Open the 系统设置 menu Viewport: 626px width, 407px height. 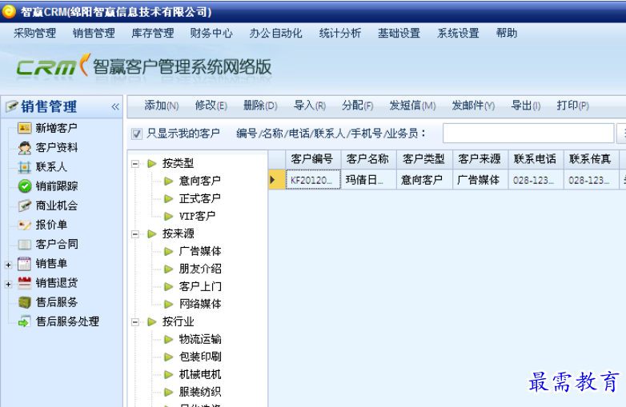pos(459,33)
